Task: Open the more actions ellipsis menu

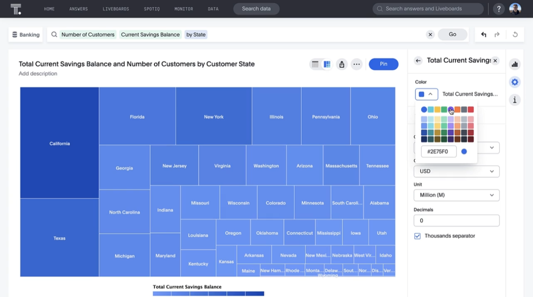Action: (357, 64)
